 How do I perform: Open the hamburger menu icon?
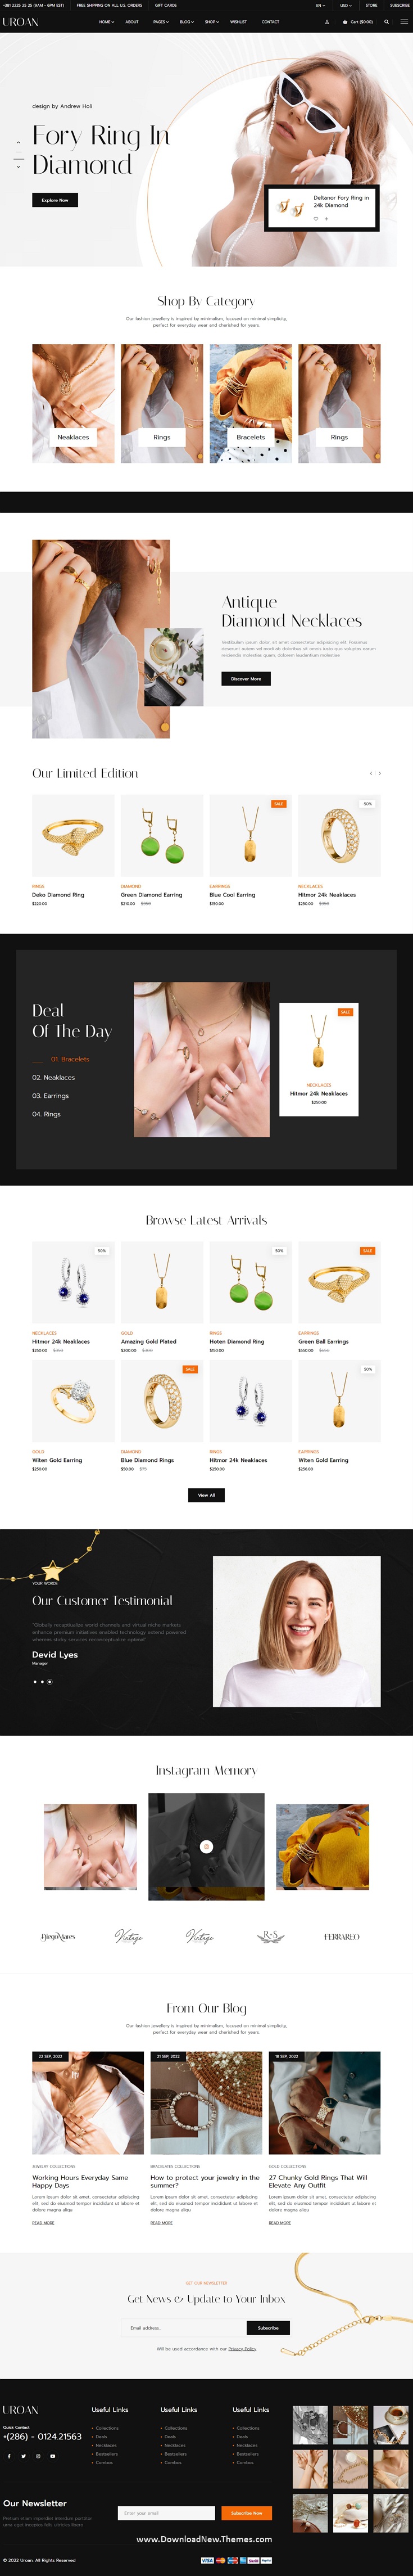click(x=404, y=22)
